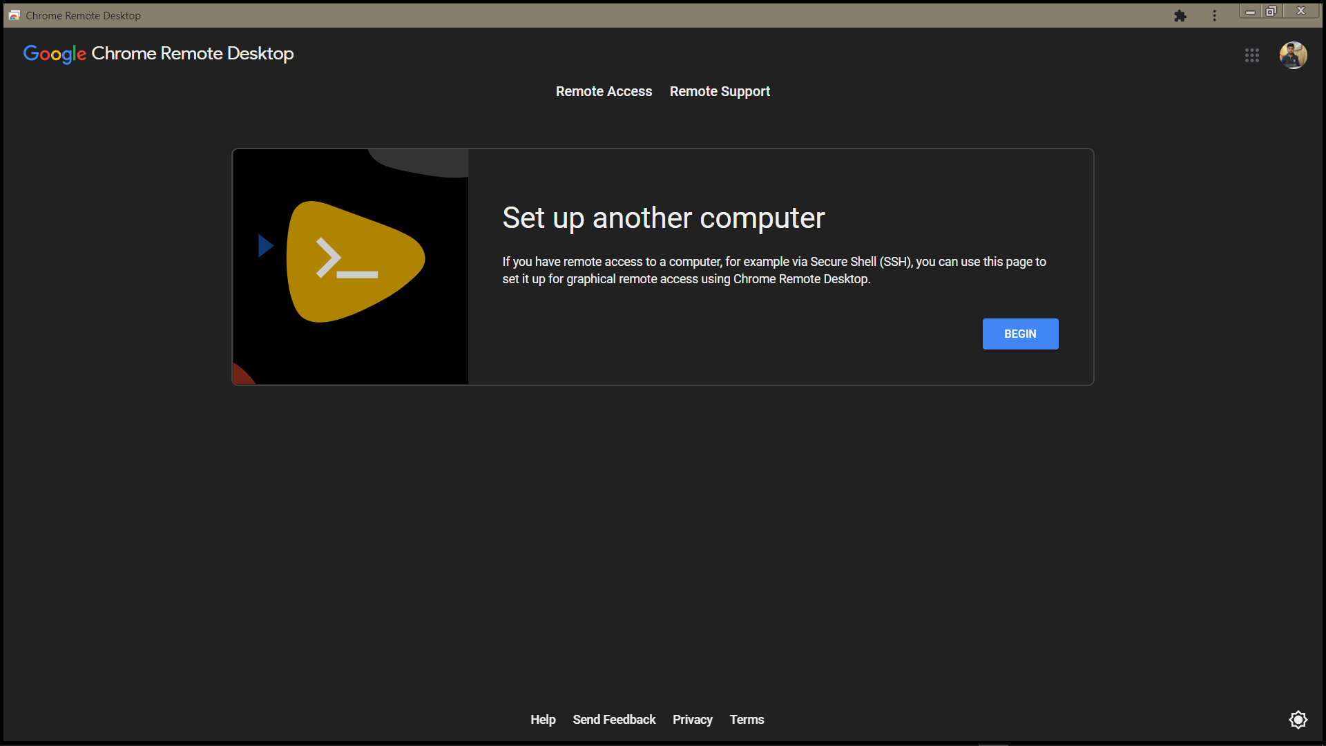This screenshot has height=746, width=1326.
Task: Click the Chrome Remote Desktop header title
Action: pyautogui.click(x=193, y=54)
